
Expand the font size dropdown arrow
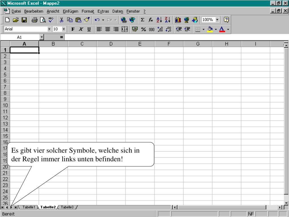64,29
